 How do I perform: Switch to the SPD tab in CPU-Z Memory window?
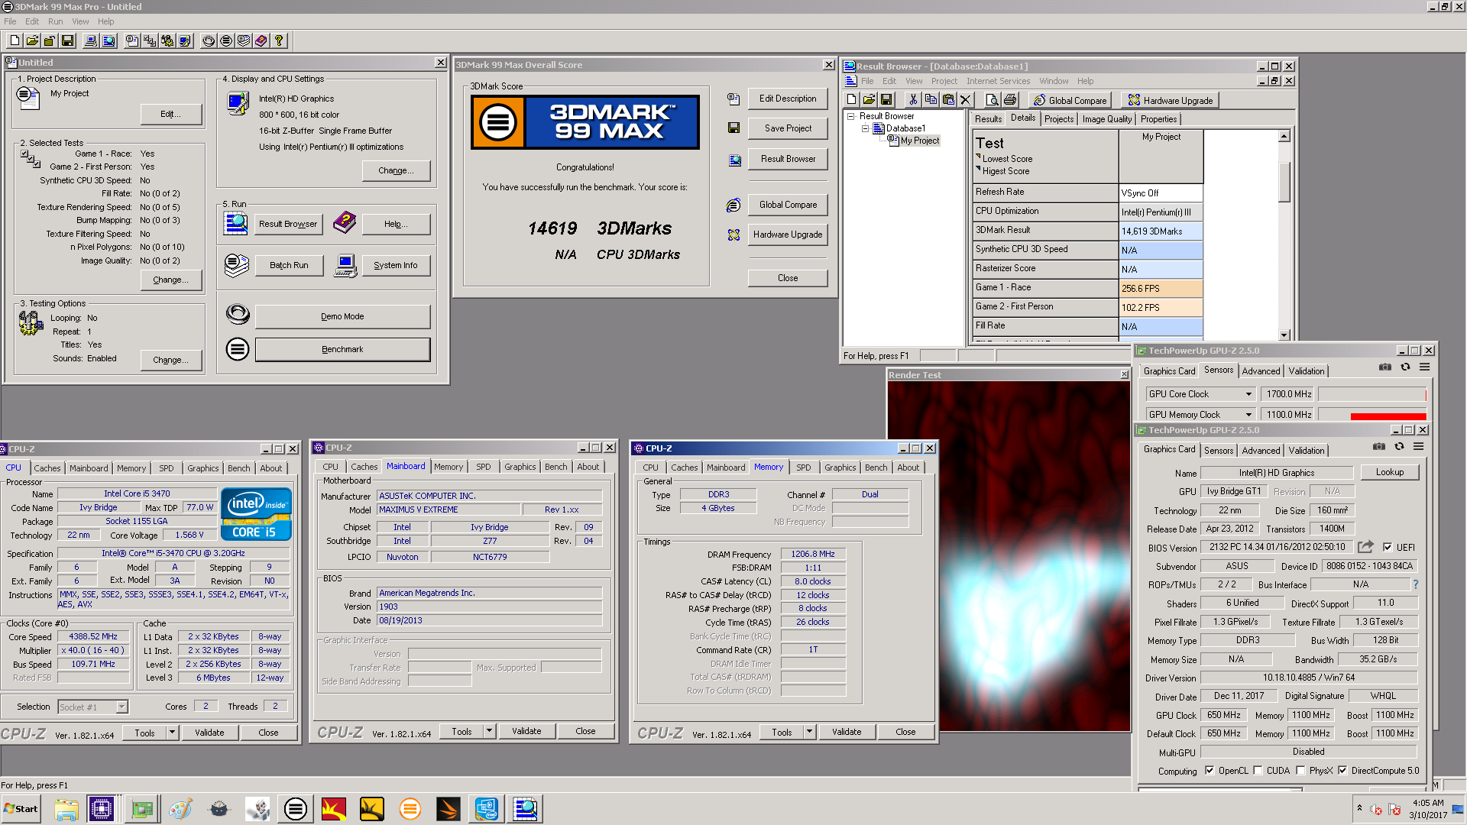click(x=804, y=467)
